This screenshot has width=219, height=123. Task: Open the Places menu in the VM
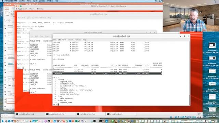click(32, 9)
